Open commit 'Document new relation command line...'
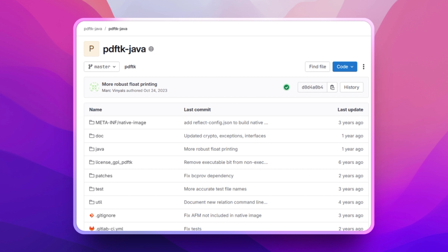This screenshot has width=448, height=252. tap(226, 202)
